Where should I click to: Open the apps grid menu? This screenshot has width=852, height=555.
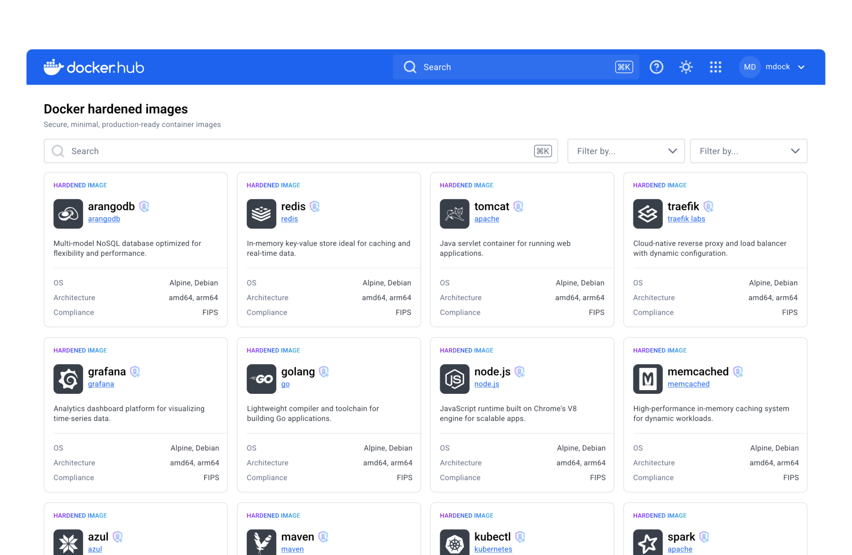715,67
